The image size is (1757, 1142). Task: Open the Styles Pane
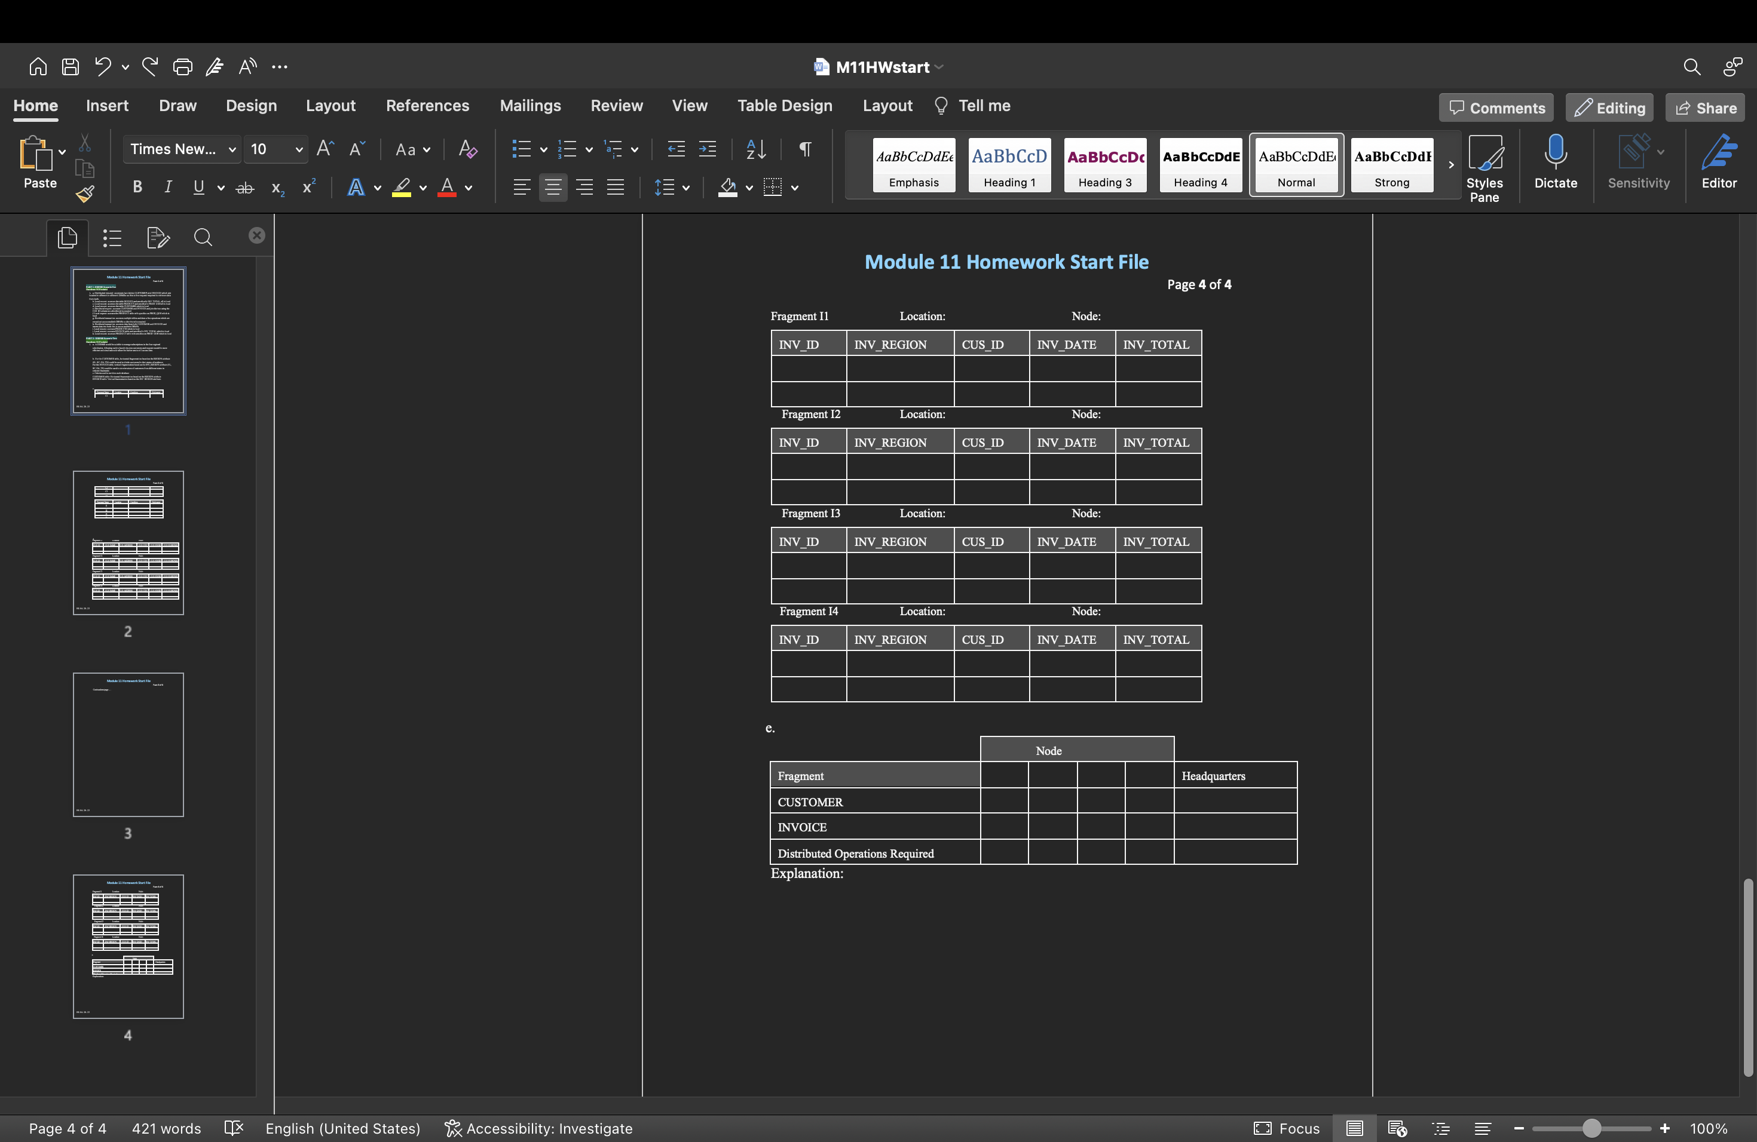tap(1484, 167)
